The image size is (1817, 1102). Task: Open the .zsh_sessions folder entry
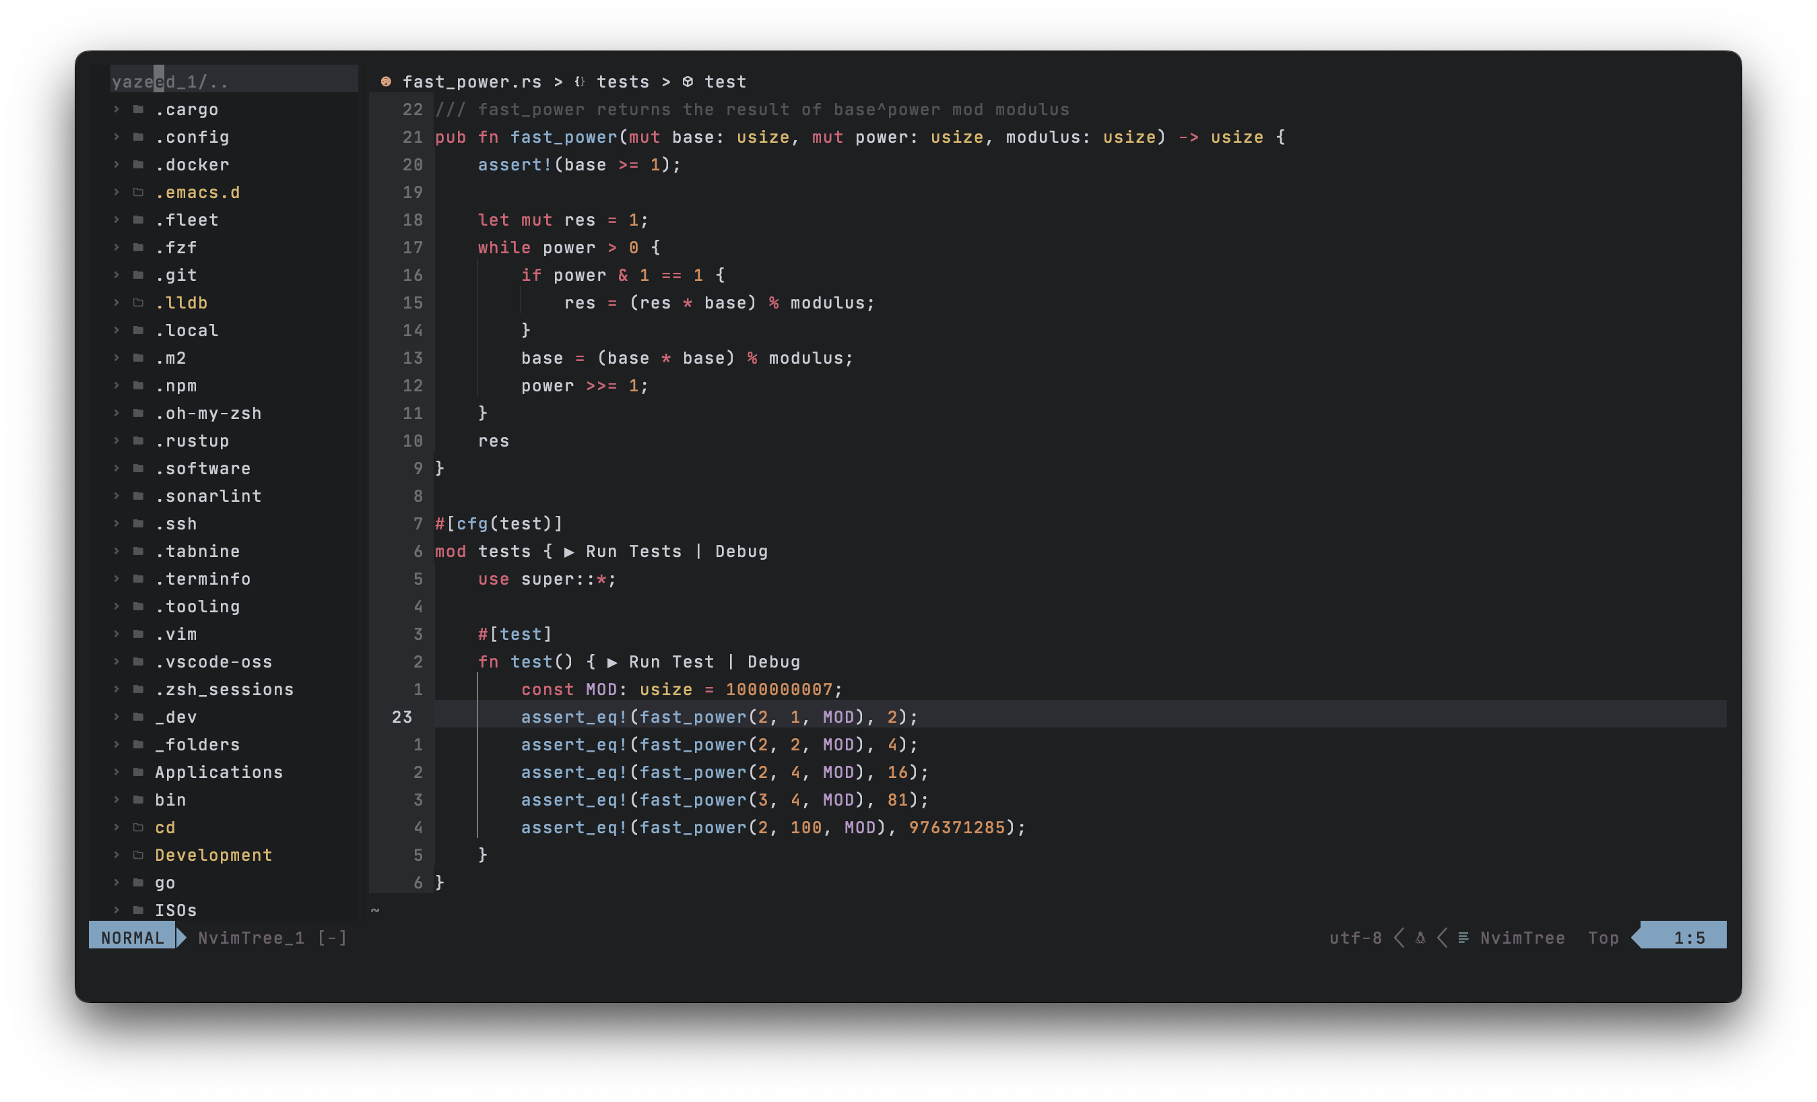(224, 689)
